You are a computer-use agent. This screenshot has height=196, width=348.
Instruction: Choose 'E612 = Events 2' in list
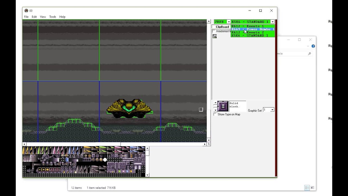[253, 32]
